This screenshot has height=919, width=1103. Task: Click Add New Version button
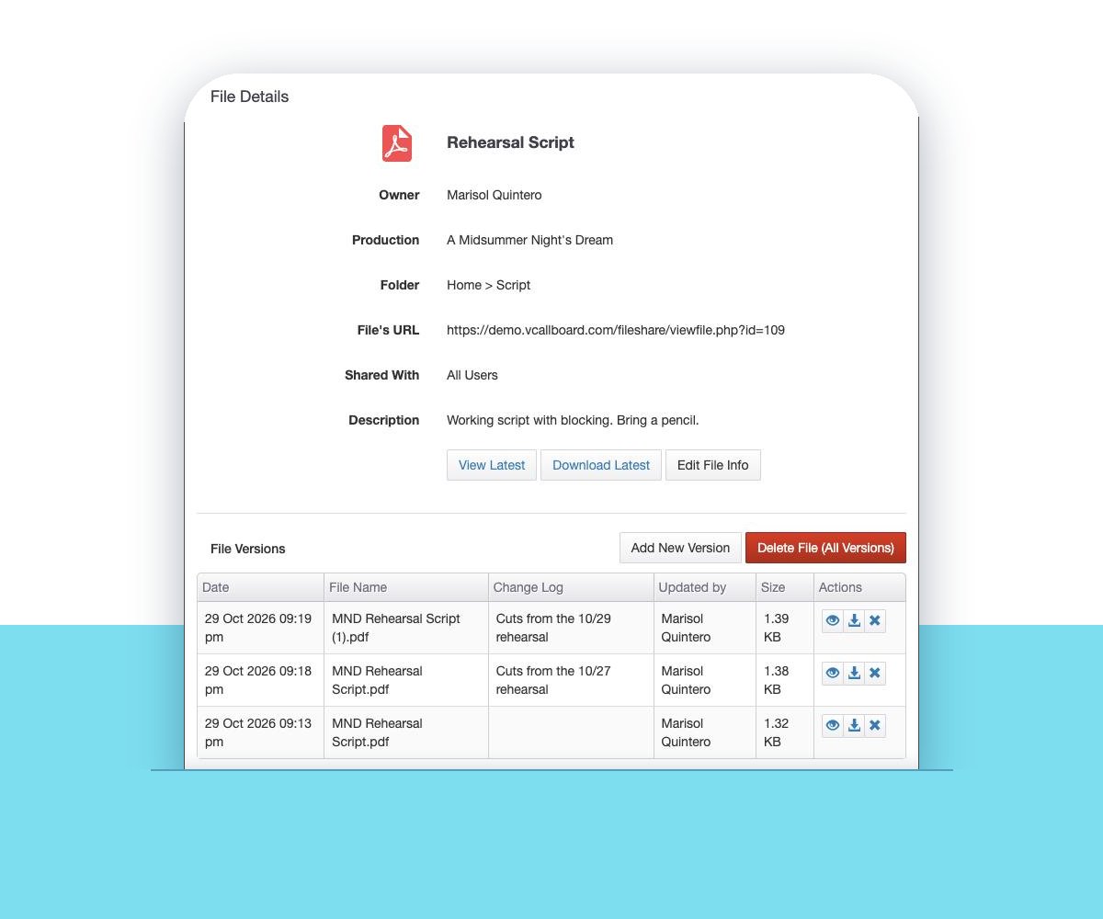pyautogui.click(x=680, y=548)
